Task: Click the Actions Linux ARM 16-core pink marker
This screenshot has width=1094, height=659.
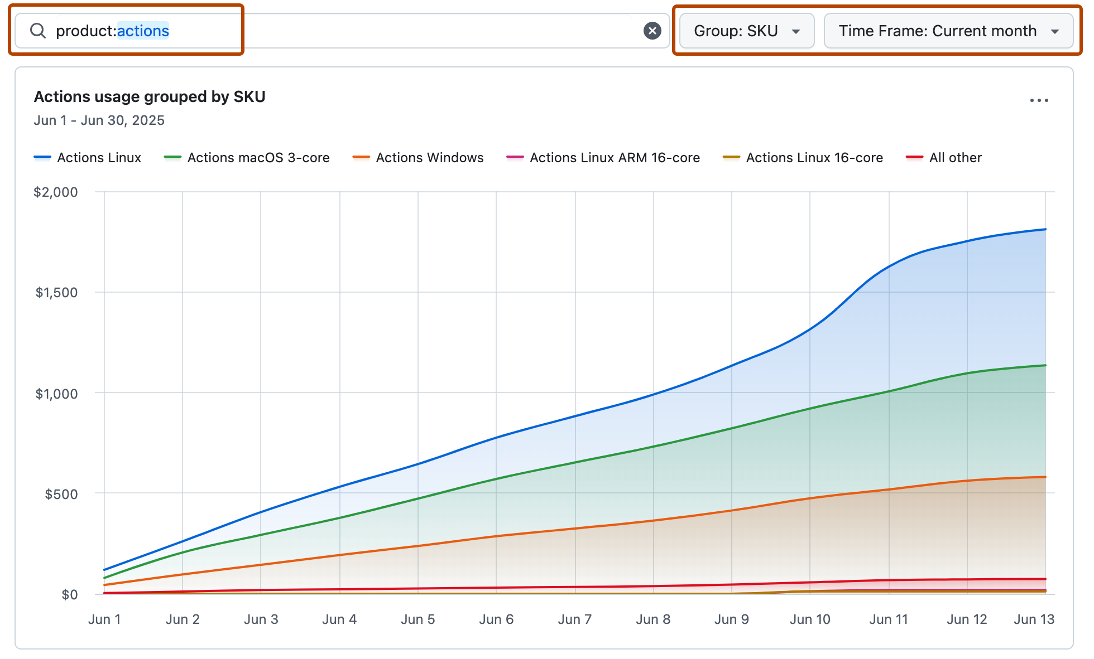Action: click(x=514, y=157)
